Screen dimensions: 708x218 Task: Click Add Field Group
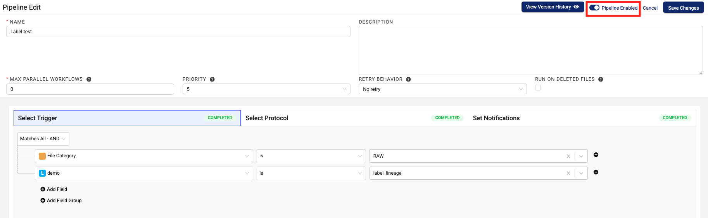click(61, 201)
